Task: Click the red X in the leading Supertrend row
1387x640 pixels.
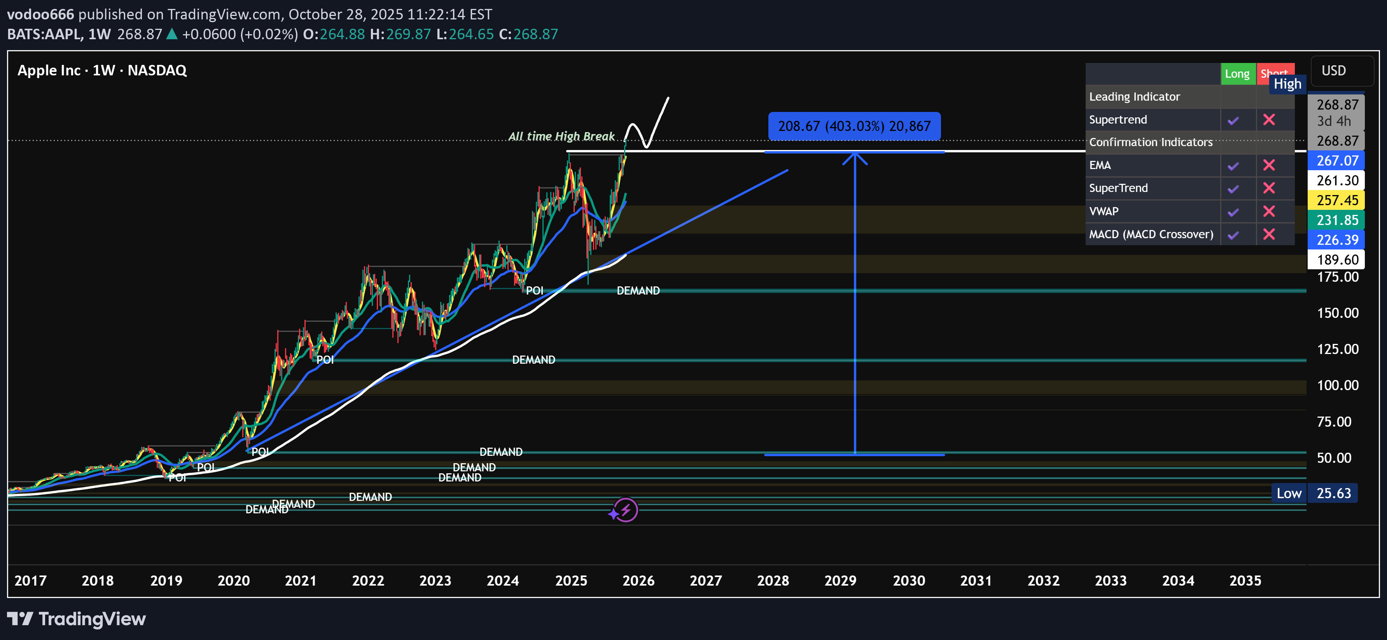Action: 1268,120
